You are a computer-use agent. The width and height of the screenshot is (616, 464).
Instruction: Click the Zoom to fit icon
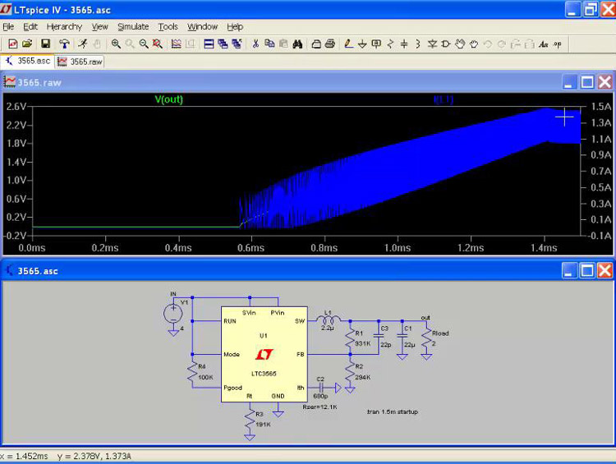[158, 44]
